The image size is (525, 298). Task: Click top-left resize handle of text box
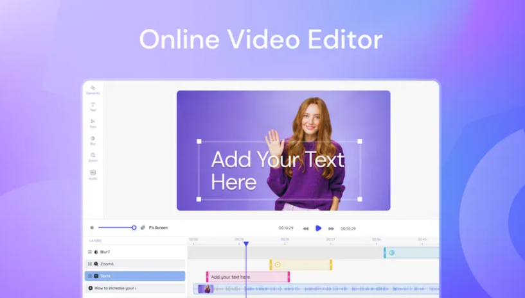pos(199,142)
